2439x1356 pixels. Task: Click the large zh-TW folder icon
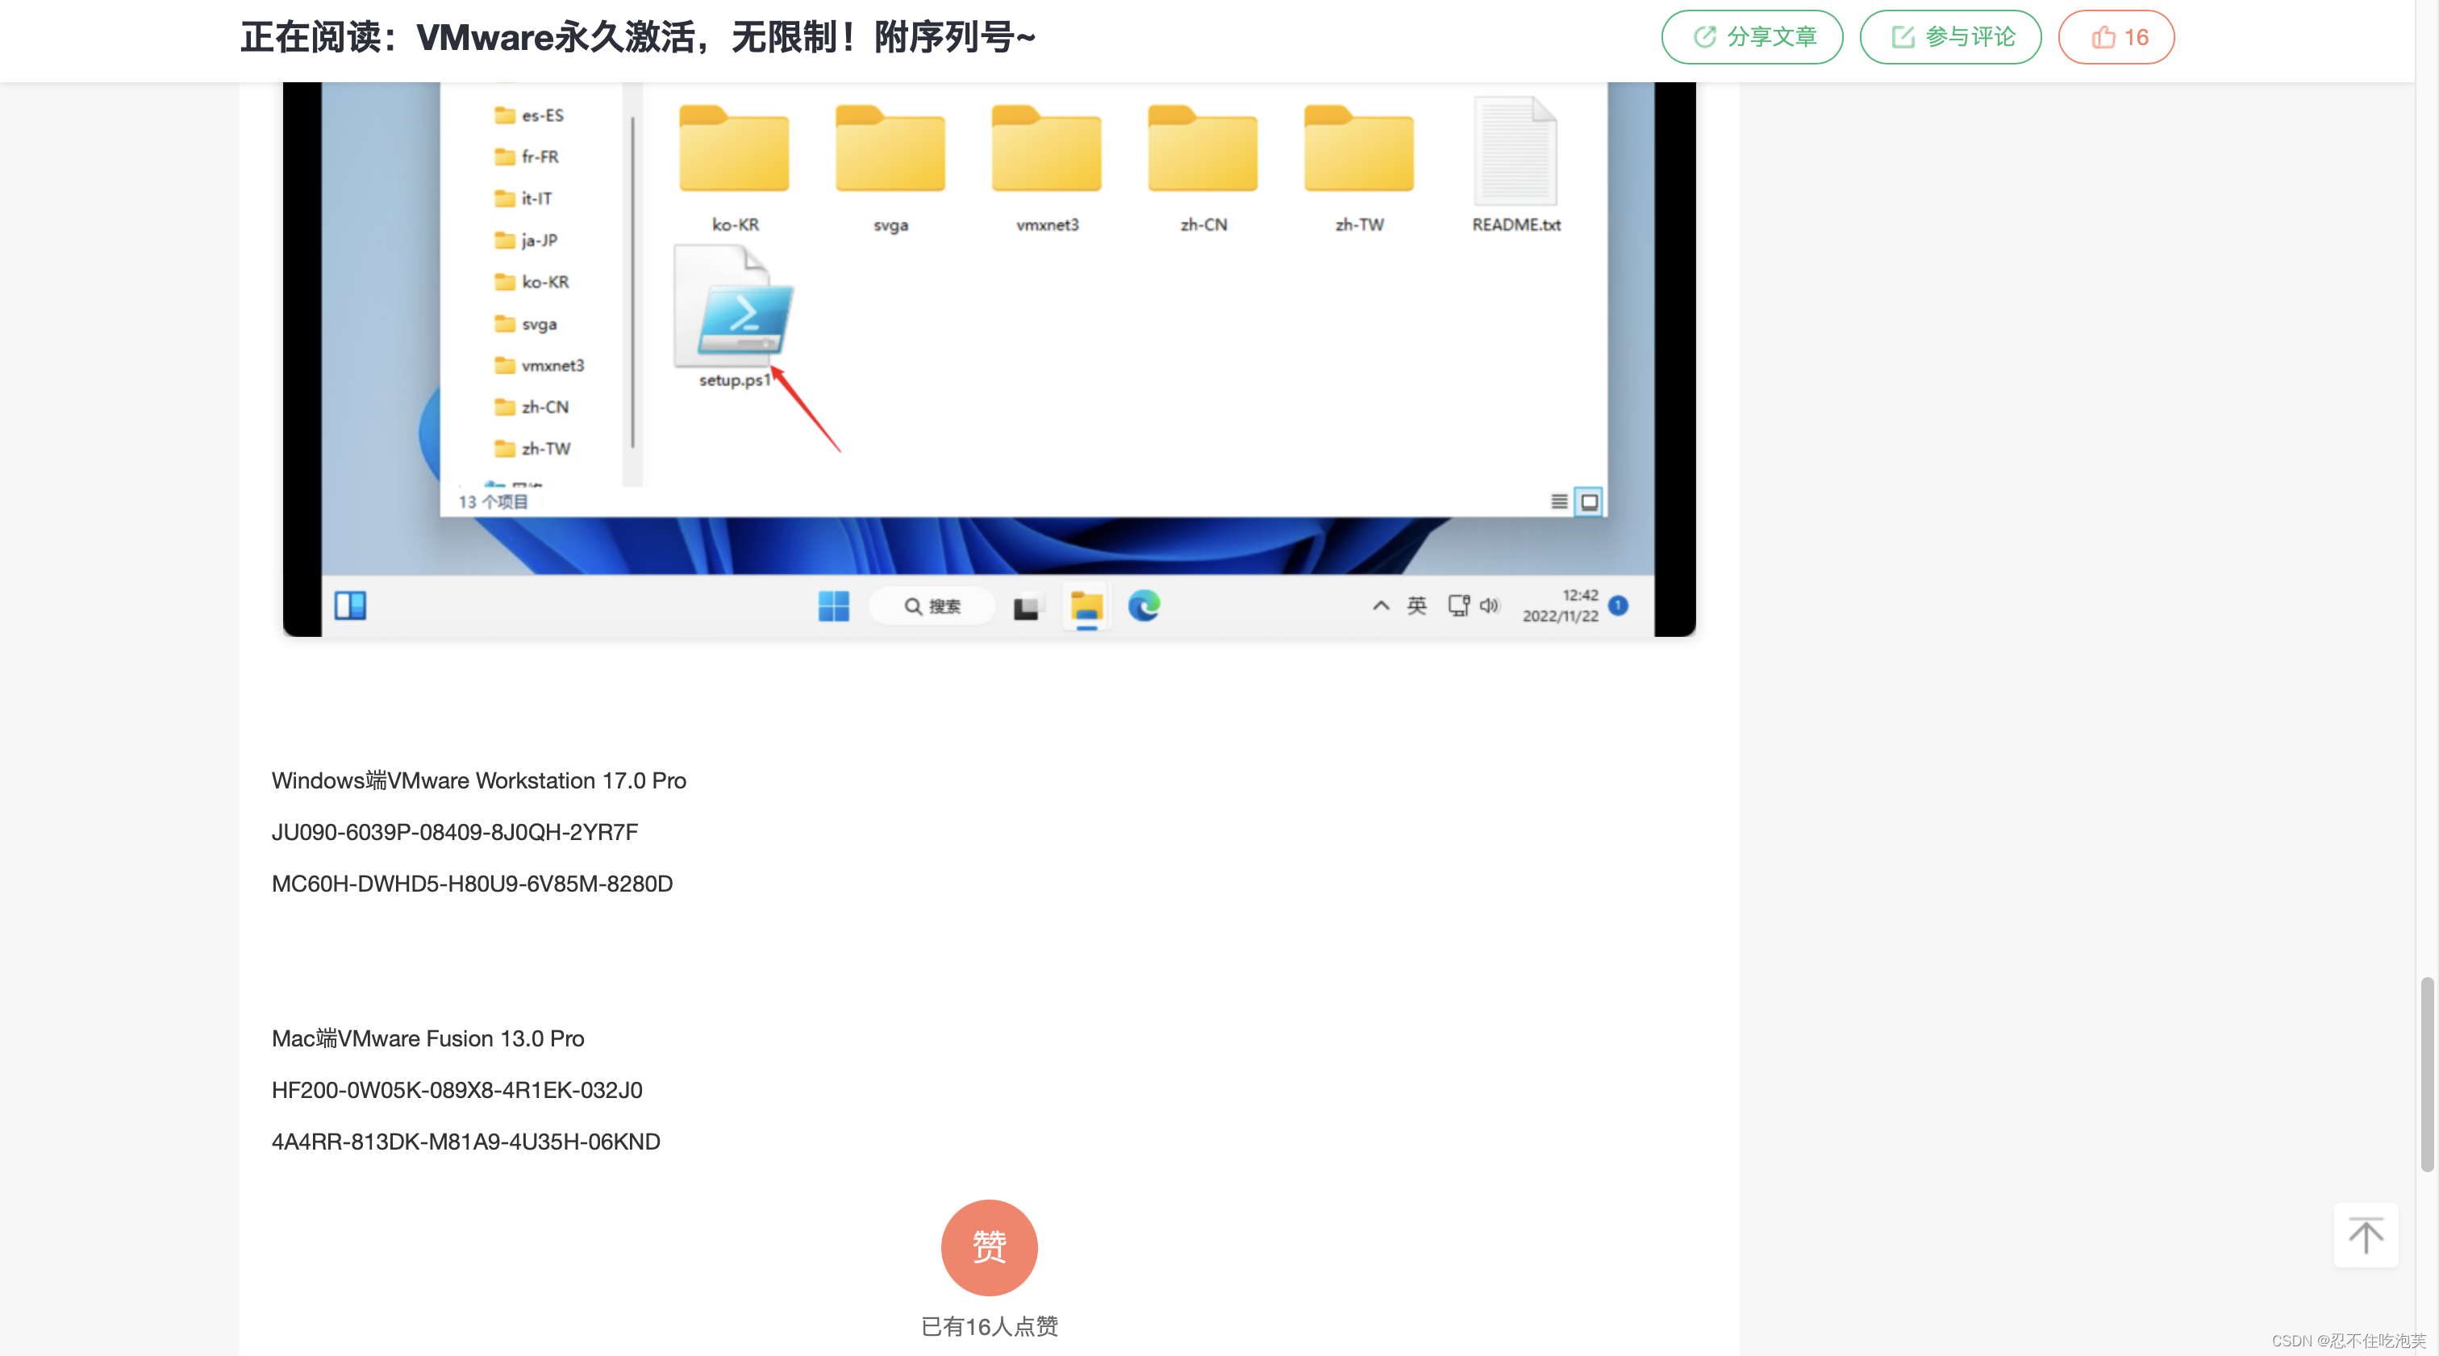point(1359,149)
